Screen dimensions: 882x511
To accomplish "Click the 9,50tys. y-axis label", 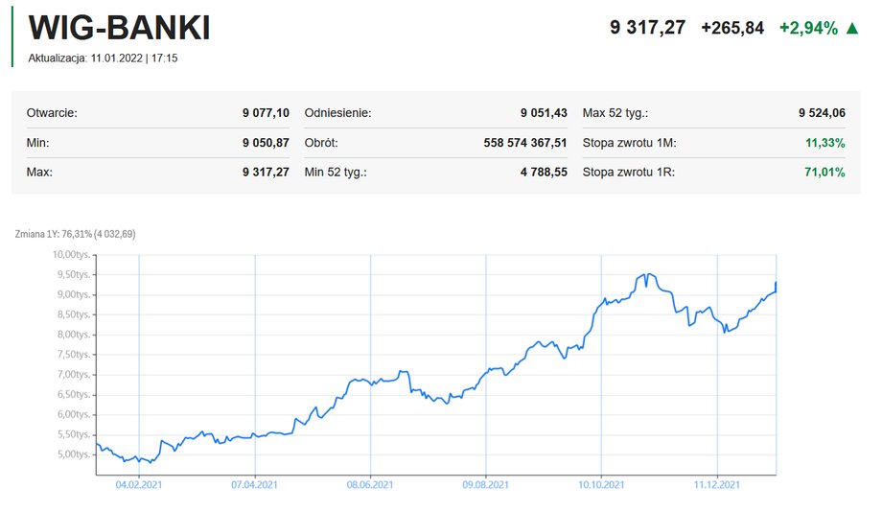I will coord(73,274).
